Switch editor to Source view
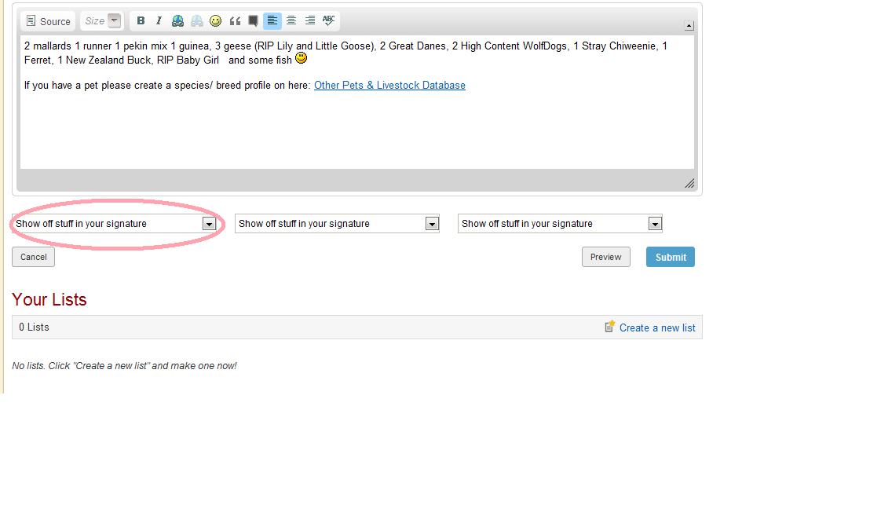This screenshot has width=870, height=516. click(48, 21)
